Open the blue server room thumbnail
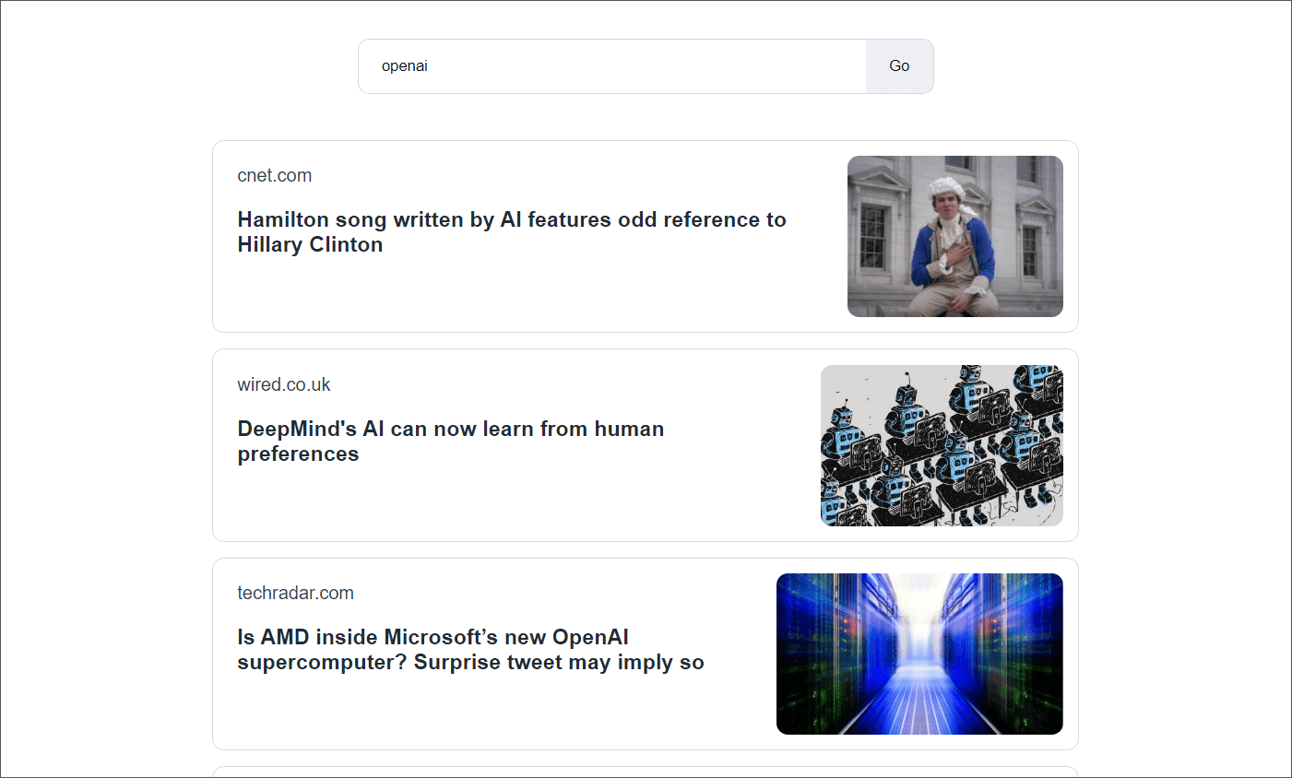Image resolution: width=1292 pixels, height=778 pixels. pyautogui.click(x=919, y=654)
